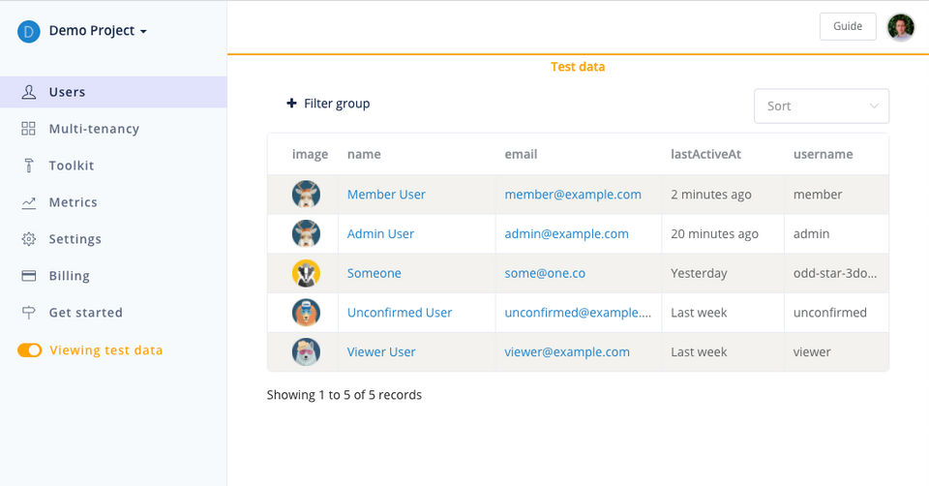Click the Toolkit hammer icon
The image size is (929, 486).
click(29, 166)
